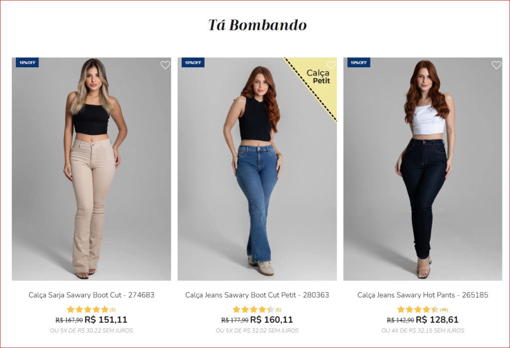The image size is (510, 348).
Task: Click the R$ 128,61 price
Action: tap(437, 320)
